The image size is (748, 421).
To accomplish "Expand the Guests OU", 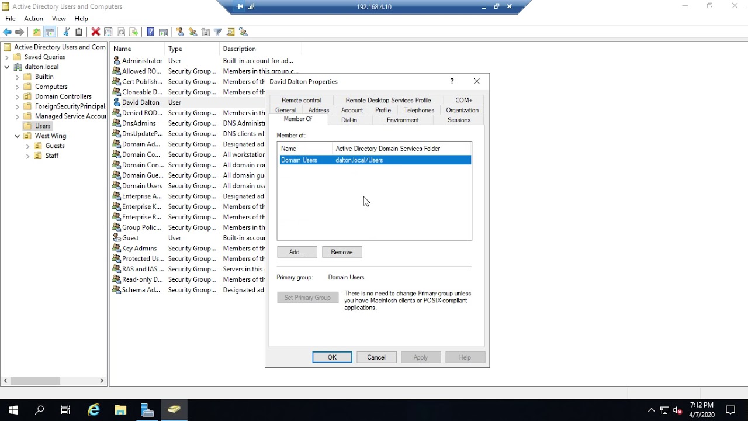I will pyautogui.click(x=28, y=146).
